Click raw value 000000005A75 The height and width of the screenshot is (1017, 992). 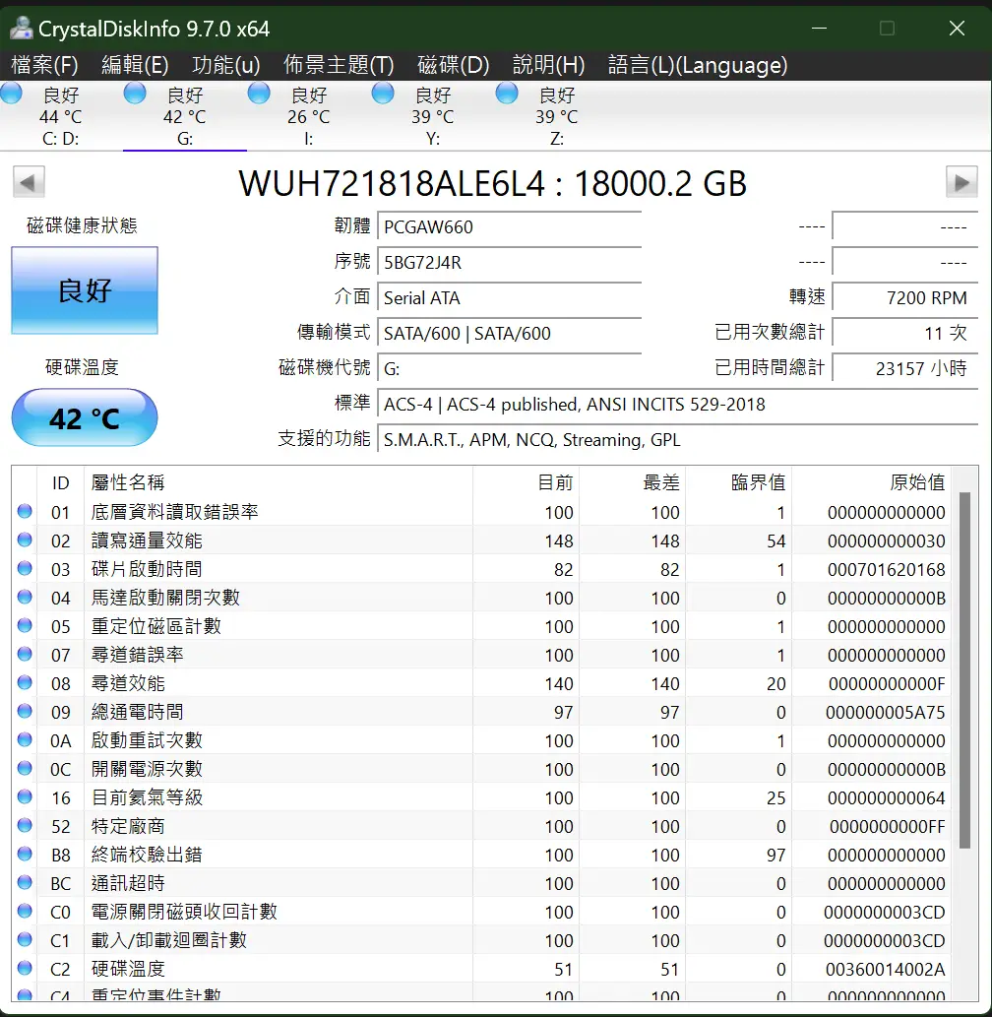pyautogui.click(x=885, y=713)
